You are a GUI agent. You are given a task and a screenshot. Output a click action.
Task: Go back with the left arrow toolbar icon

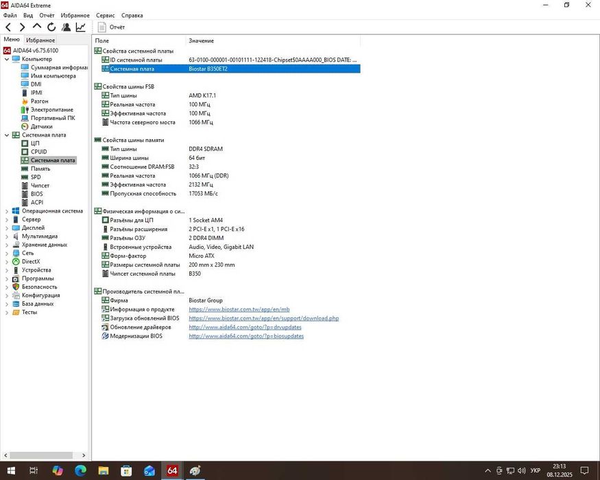[8, 27]
